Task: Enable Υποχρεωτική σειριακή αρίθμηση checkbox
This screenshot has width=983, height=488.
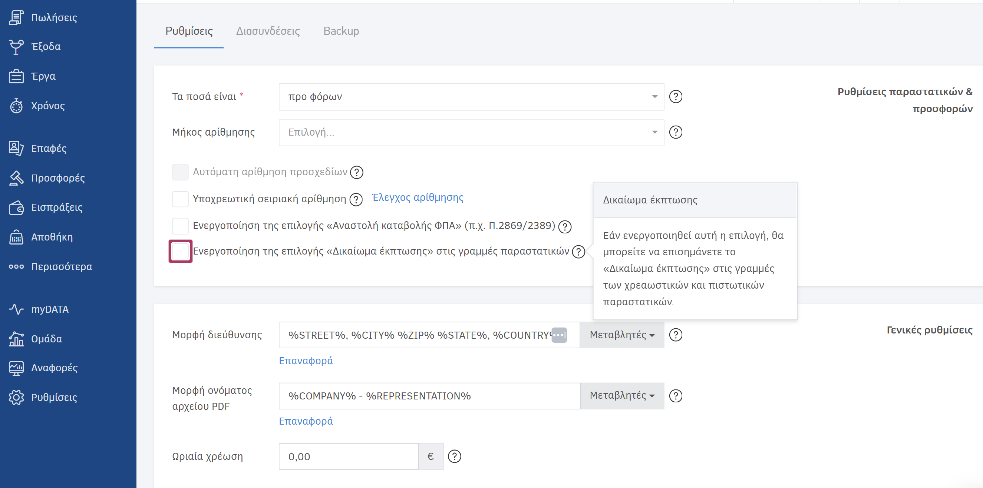Action: tap(180, 199)
